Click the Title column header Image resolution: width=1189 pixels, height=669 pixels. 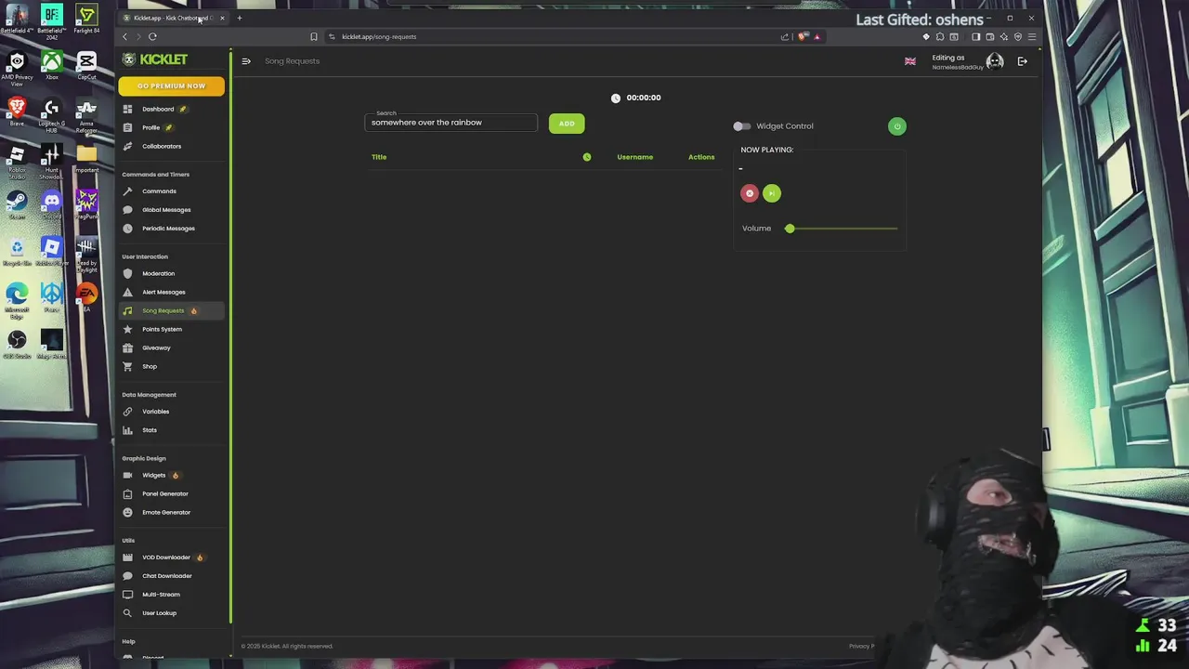379,157
